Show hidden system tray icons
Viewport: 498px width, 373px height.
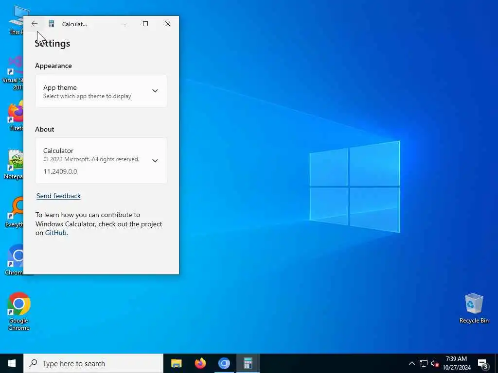(x=411, y=363)
